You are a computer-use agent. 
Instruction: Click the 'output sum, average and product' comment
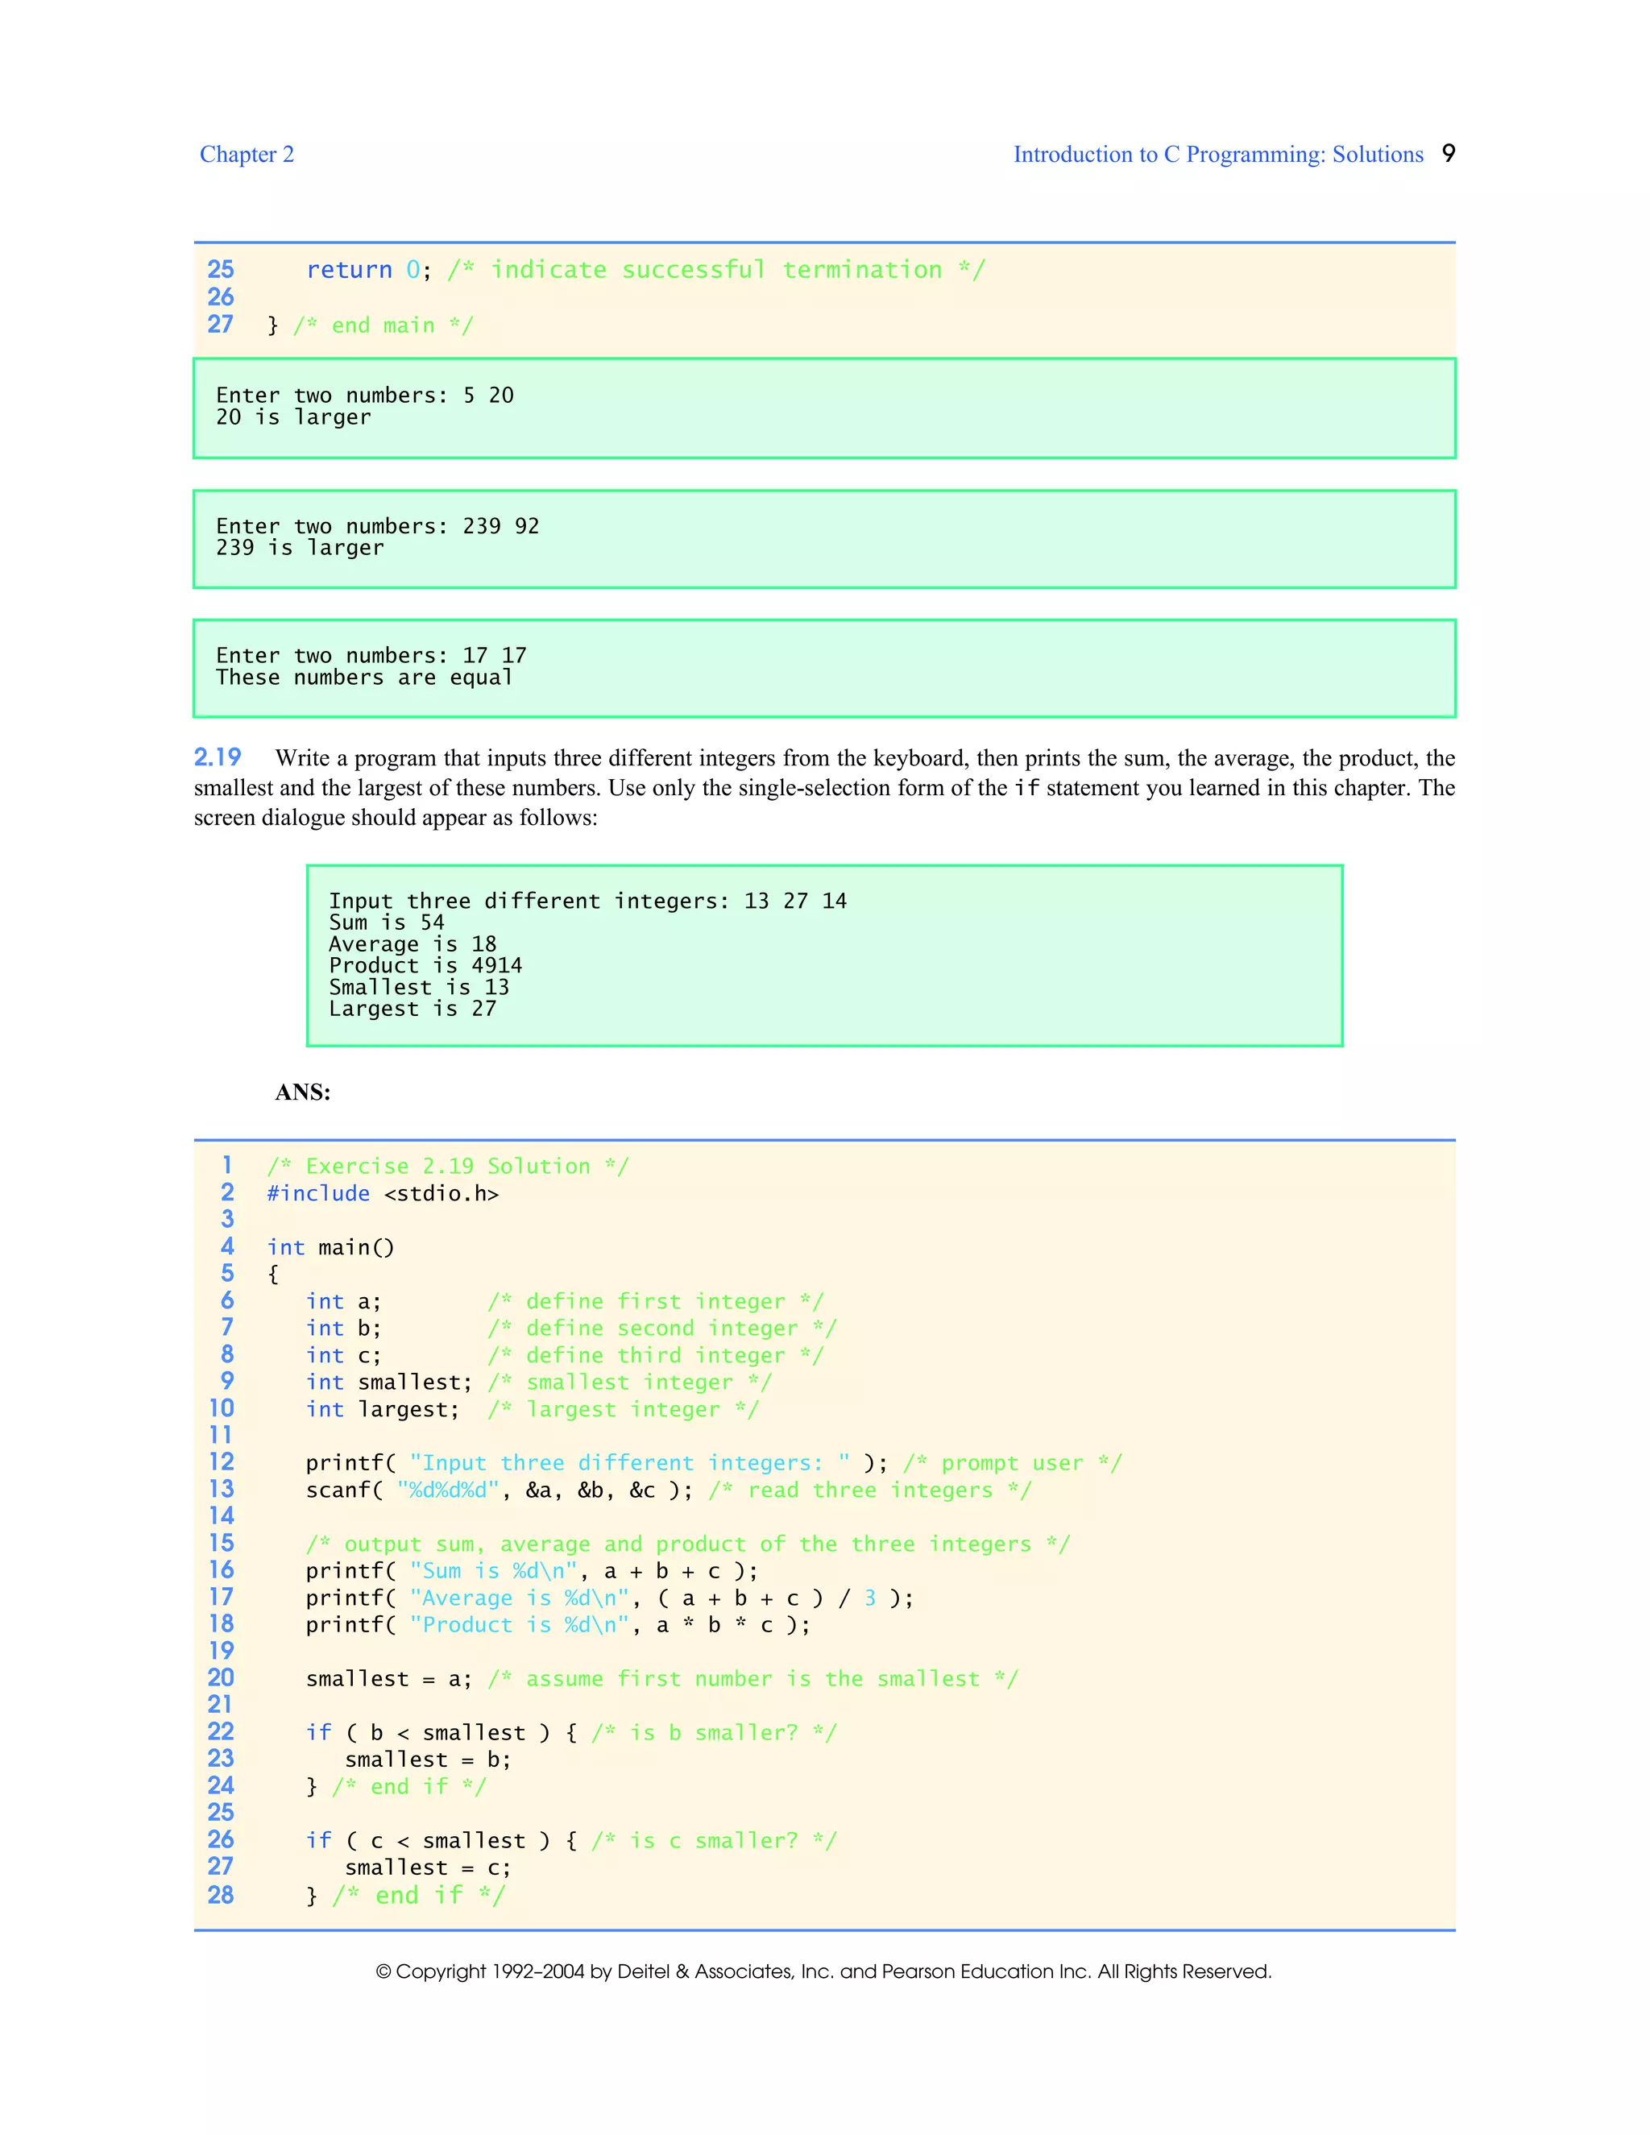pyautogui.click(x=688, y=1544)
